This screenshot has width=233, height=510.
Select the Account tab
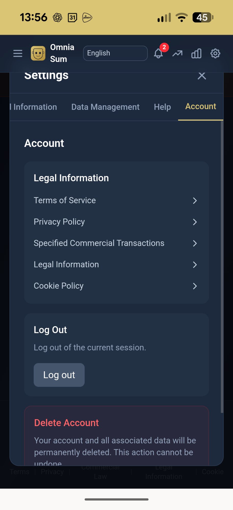pyautogui.click(x=201, y=107)
